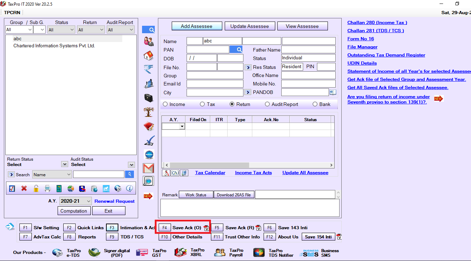Viewport: 471px width, 261px height.
Task: Click the Exit button
Action: [108, 211]
